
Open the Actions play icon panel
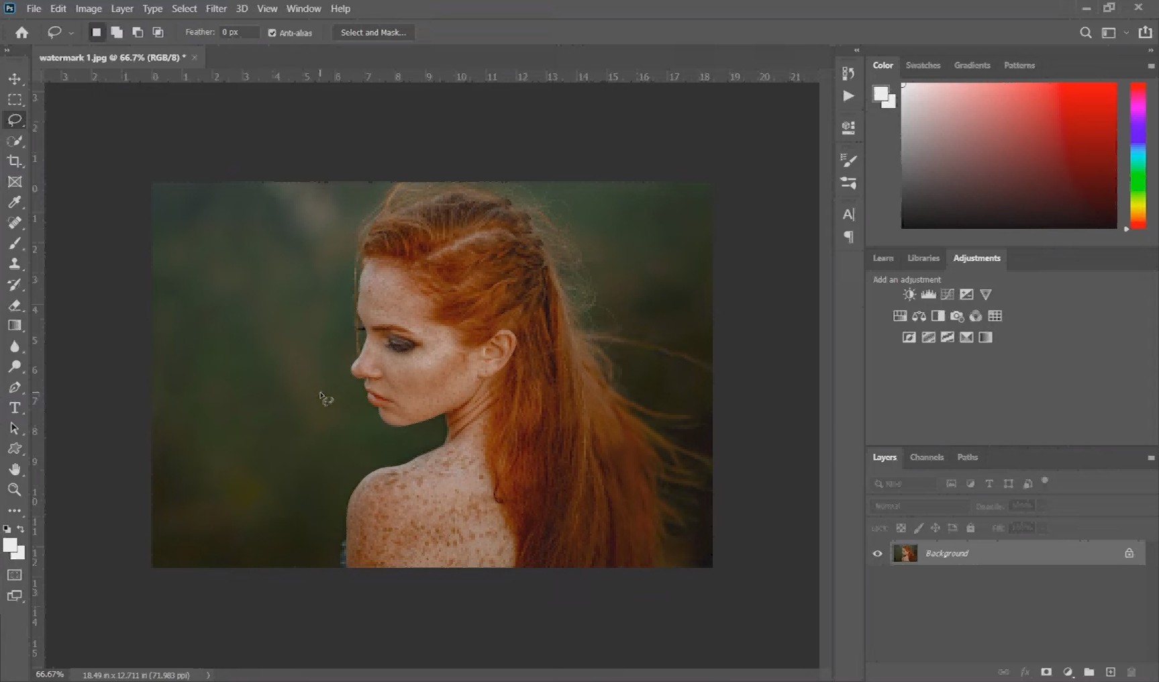click(848, 96)
